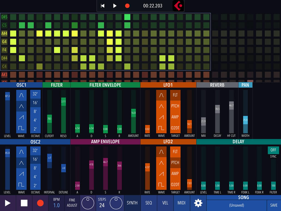Switch to the SEQ tab
The width and height of the screenshot is (281, 211).
pyautogui.click(x=149, y=203)
